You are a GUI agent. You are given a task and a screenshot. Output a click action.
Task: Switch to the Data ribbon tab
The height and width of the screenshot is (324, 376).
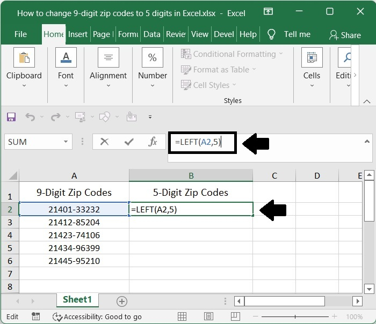[x=151, y=34]
